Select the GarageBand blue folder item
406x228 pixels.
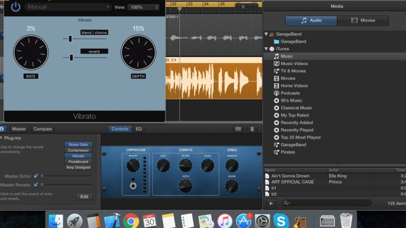[290, 41]
